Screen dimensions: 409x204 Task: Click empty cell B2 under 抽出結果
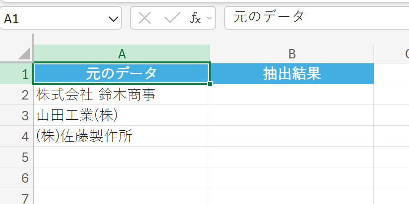coord(292,95)
